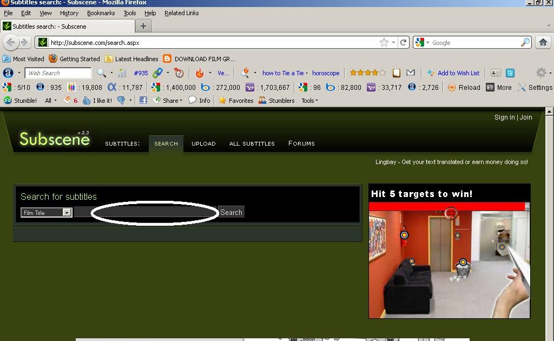Click Add to Wish List link
Viewport: 554px width, 341px height.
point(459,73)
